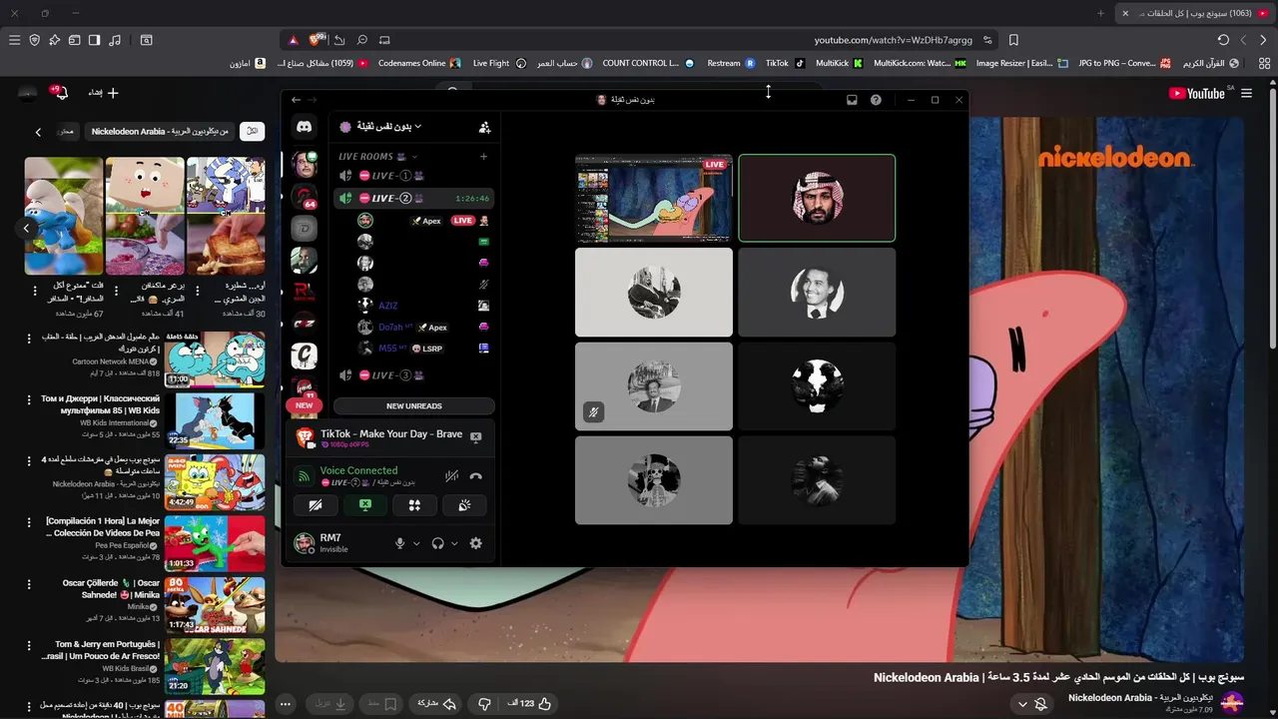The image size is (1278, 719).
Task: Open the Discord soundboard button
Action: tap(464, 505)
